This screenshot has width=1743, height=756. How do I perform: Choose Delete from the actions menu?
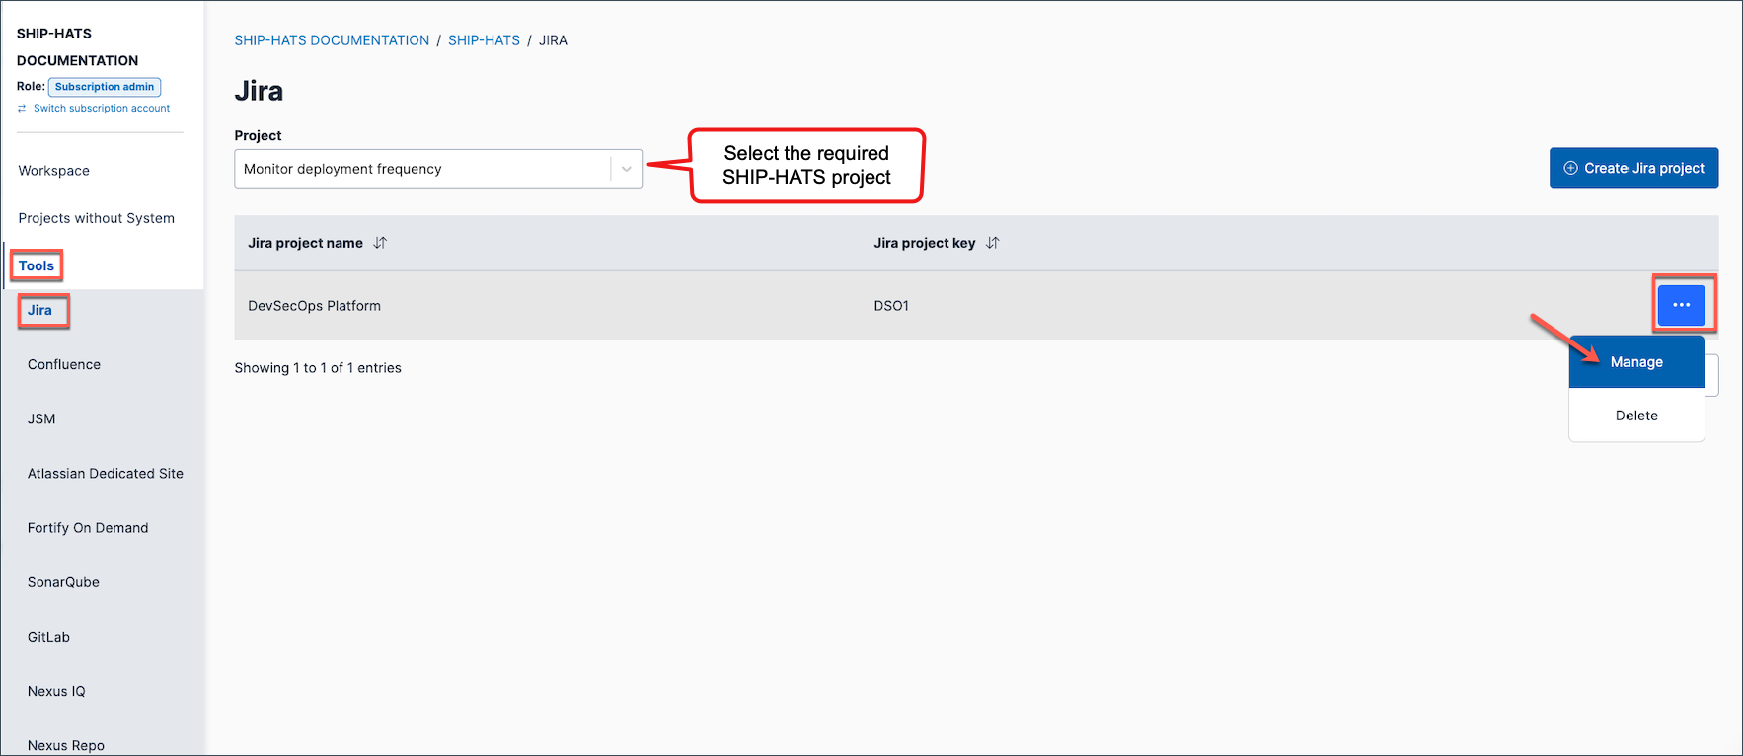pos(1636,416)
